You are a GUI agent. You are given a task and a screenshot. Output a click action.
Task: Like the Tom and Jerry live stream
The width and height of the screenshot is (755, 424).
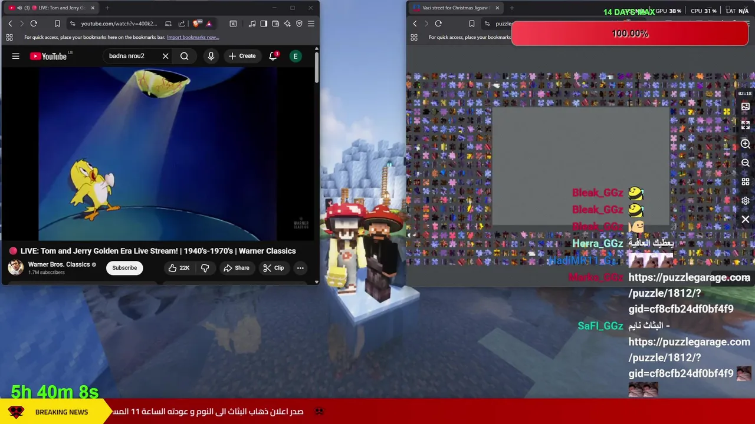tap(179, 268)
